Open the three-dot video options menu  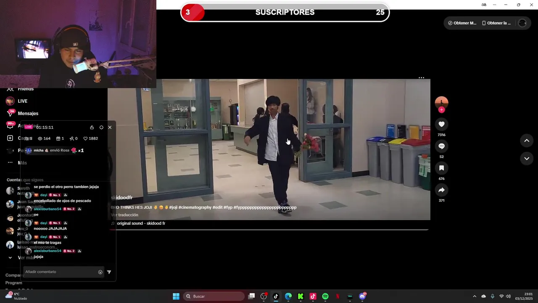(x=421, y=78)
